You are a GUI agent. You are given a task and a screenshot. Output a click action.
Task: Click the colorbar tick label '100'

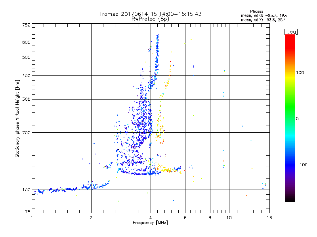[300, 73]
